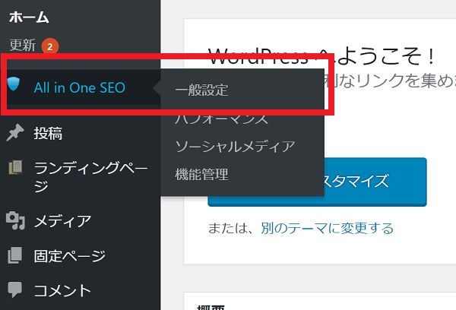
Task: Click the Posts pushpin icon
Action: tap(15, 133)
